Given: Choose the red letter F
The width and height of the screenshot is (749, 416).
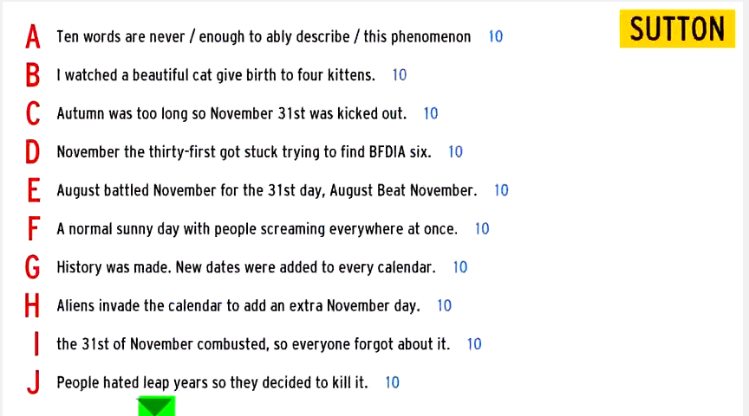Looking at the screenshot, I should tap(34, 228).
